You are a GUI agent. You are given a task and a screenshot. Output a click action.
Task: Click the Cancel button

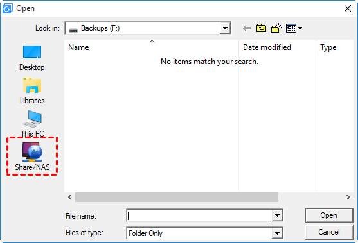click(x=329, y=232)
